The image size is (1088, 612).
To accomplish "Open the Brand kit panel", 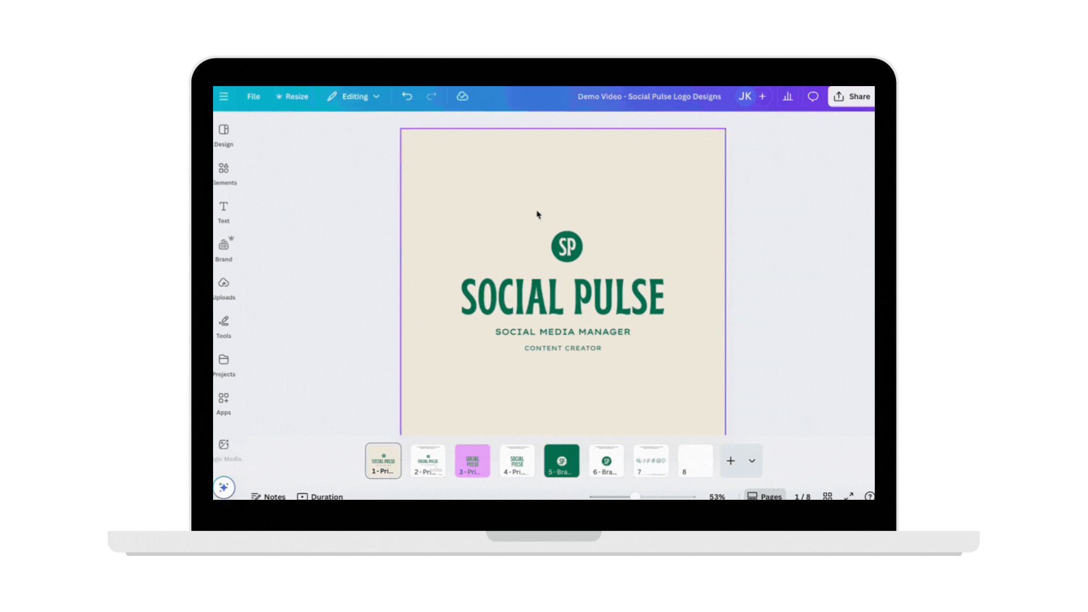I will pyautogui.click(x=224, y=250).
